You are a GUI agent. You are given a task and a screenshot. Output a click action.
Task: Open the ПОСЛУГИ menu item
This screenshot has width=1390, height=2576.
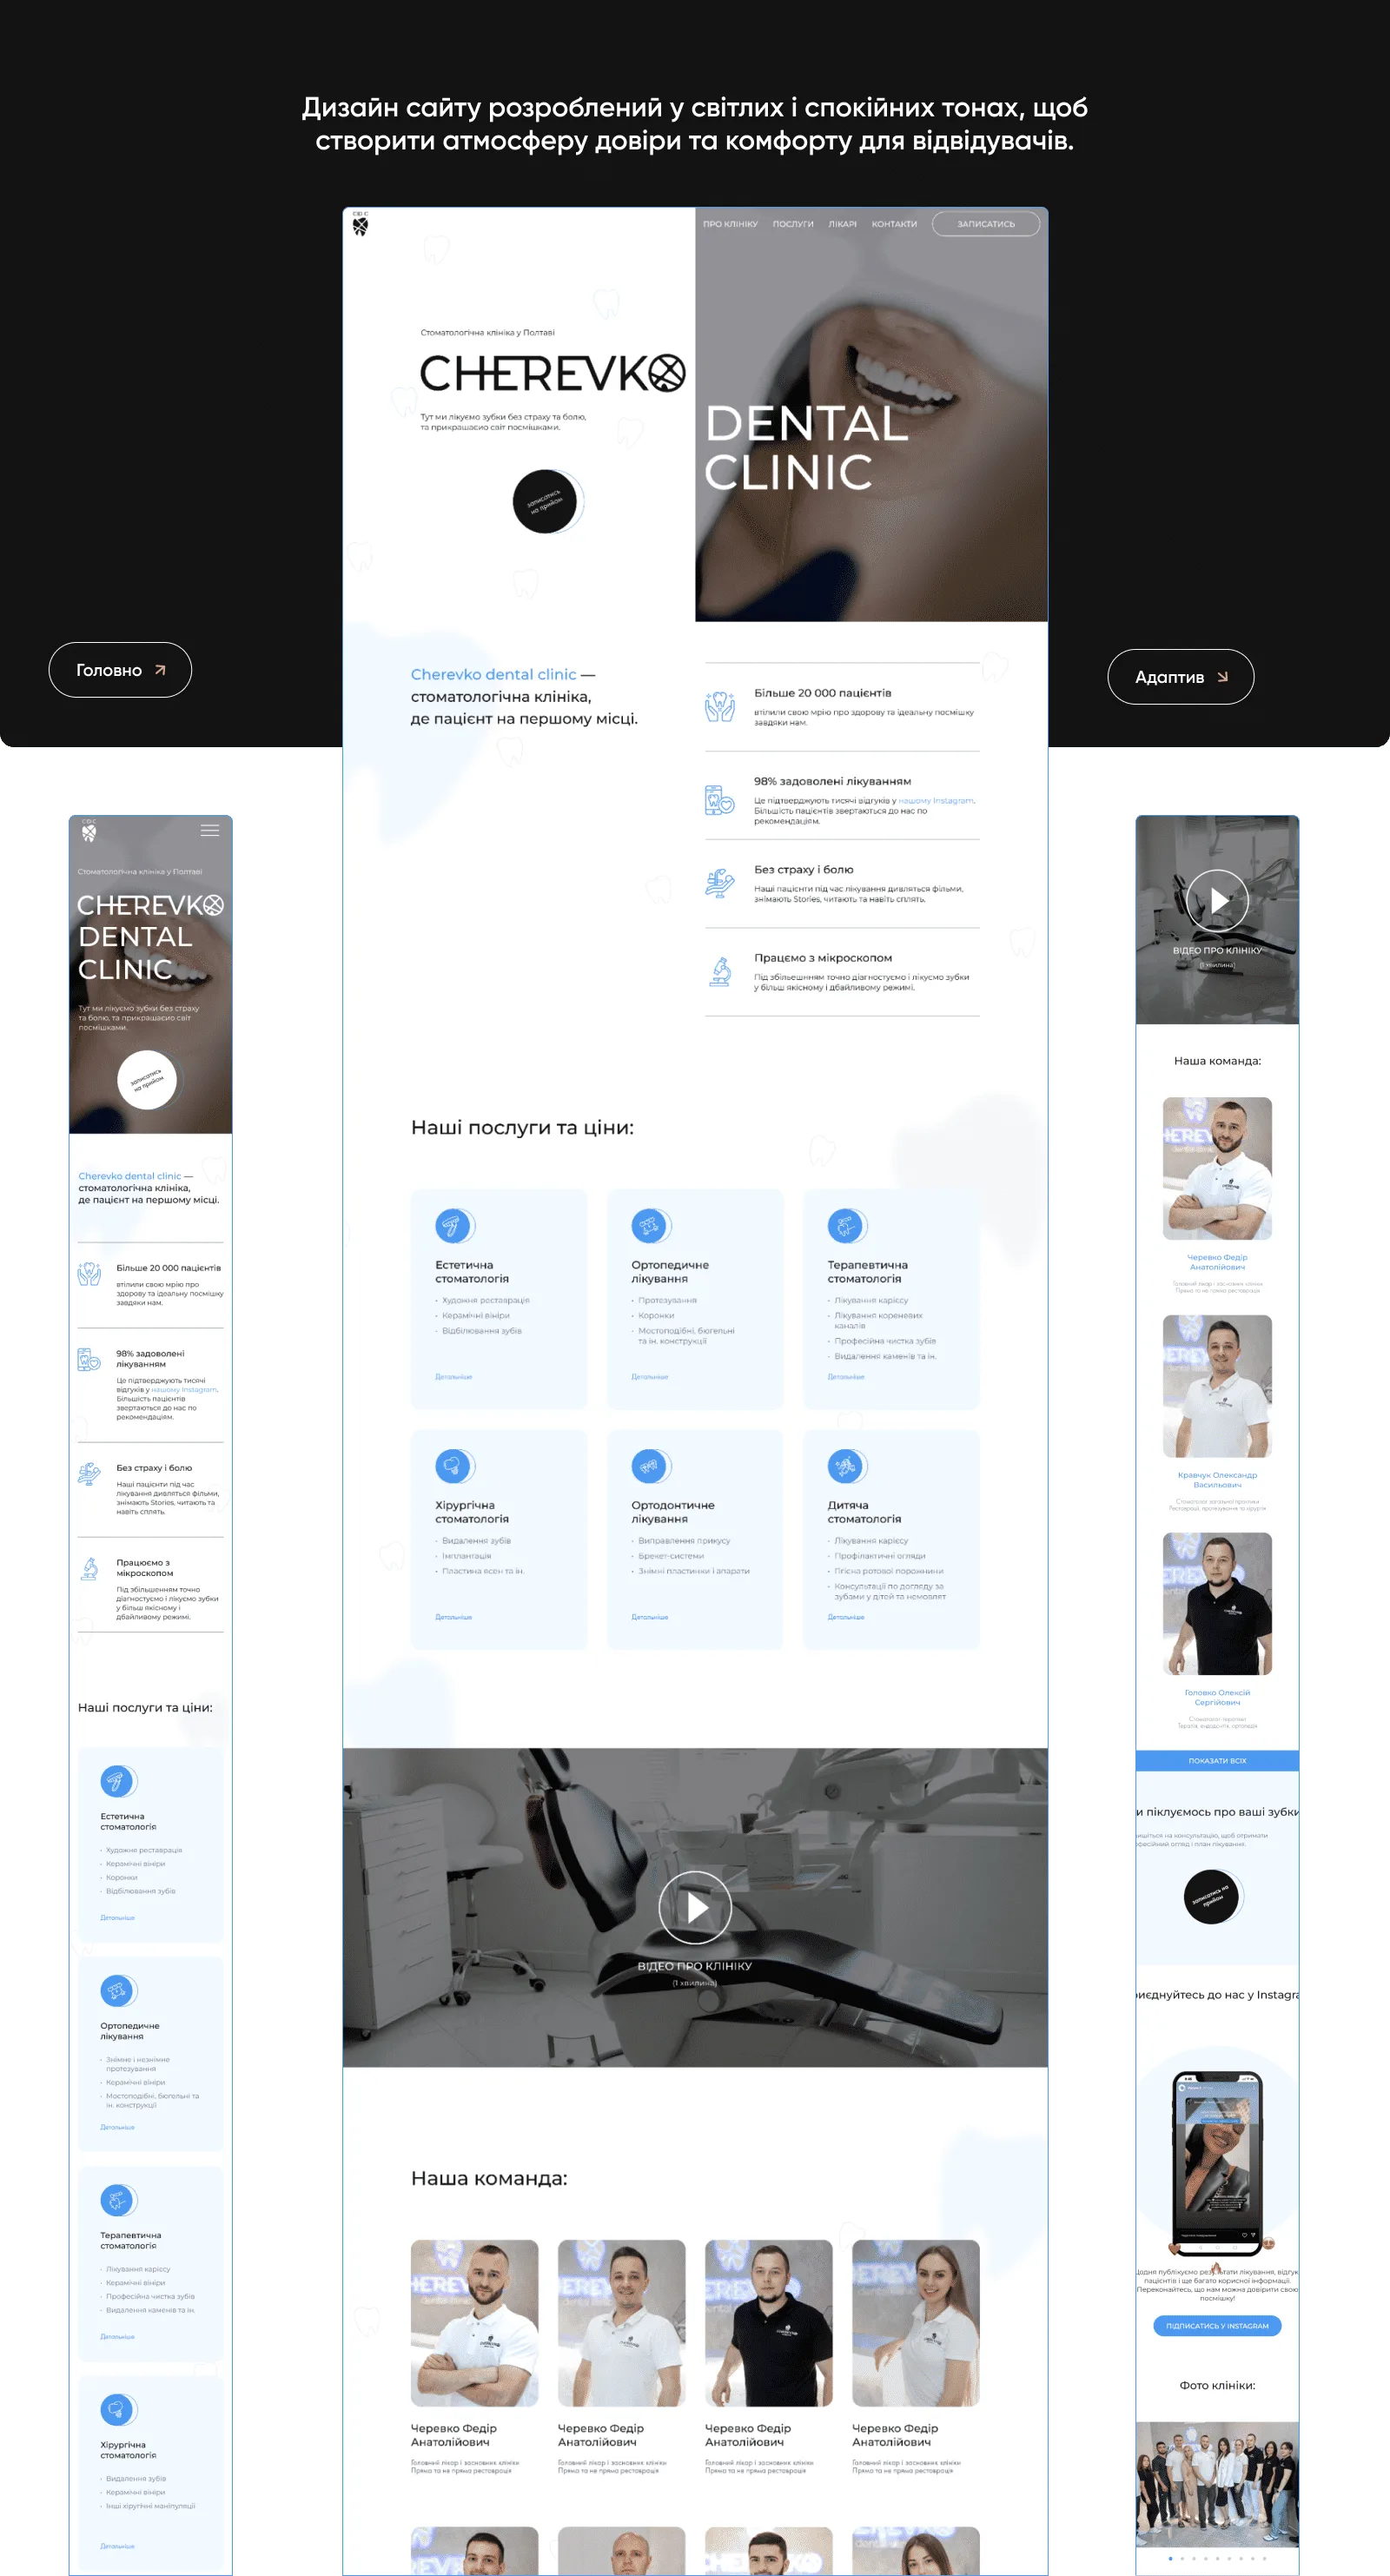click(x=793, y=224)
